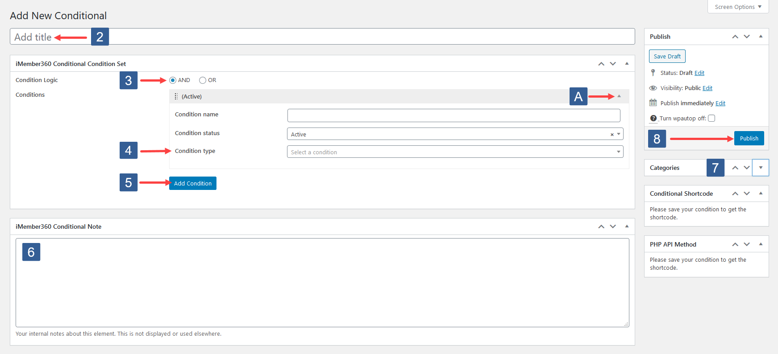This screenshot has width=778, height=354.
Task: Move Categories panel up
Action: click(735, 168)
